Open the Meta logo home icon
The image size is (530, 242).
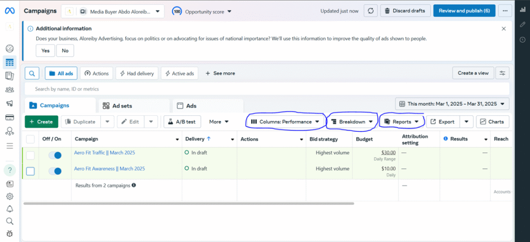click(x=9, y=11)
